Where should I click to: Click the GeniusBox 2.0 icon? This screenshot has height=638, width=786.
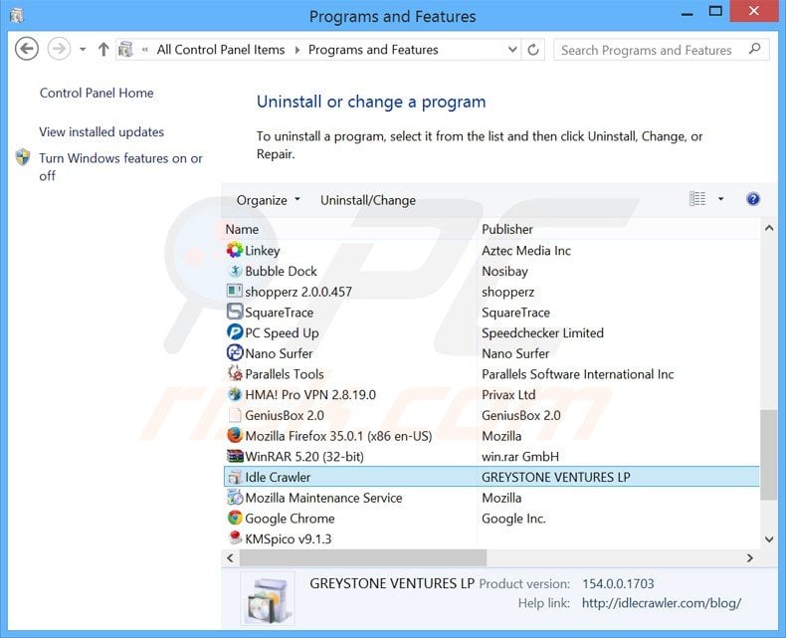click(234, 415)
